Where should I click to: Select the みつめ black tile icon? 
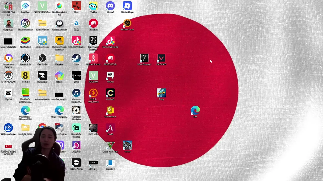[x=76, y=76]
